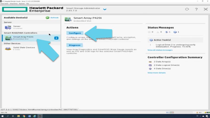This screenshot has width=210, height=118.
Task: Click the fourth status messages icon showing 1
Action: (x=175, y=32)
